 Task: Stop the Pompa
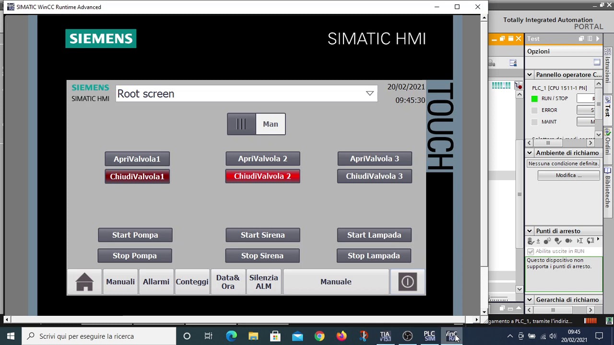pos(135,255)
